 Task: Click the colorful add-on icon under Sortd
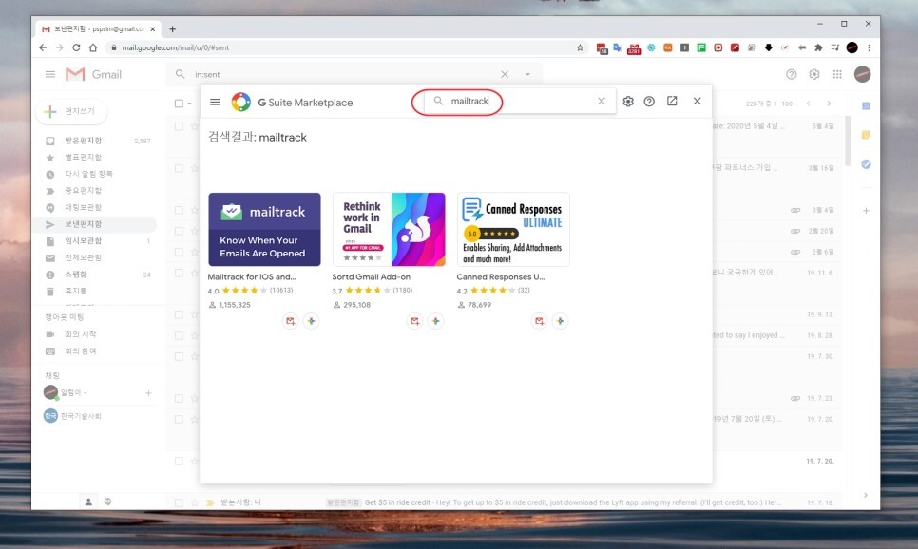[435, 321]
